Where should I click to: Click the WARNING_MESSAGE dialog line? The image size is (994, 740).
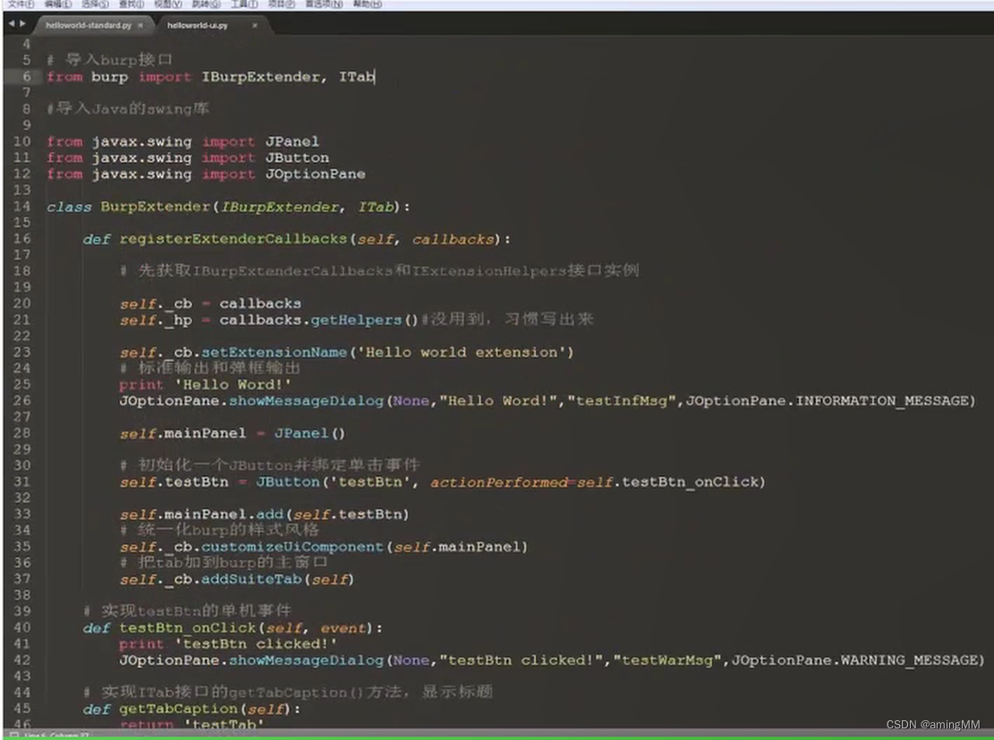551,660
